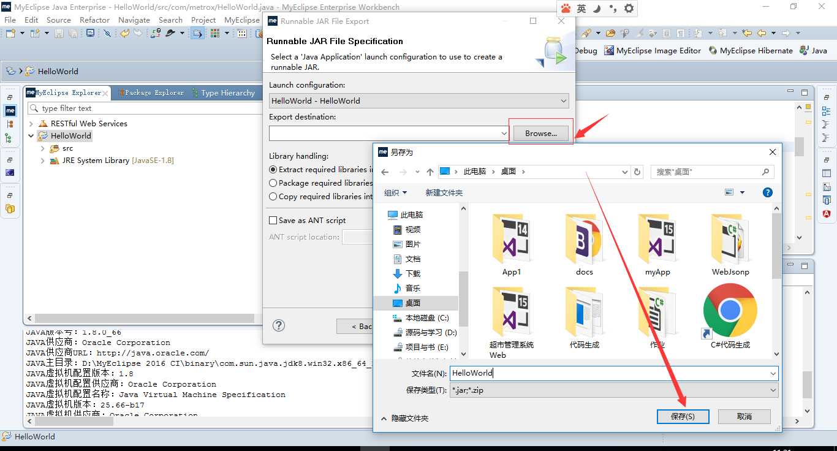The width and height of the screenshot is (837, 451).
Task: Open the Navigate menu
Action: click(x=134, y=20)
